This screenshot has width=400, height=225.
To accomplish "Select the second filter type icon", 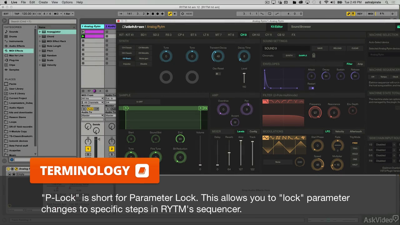I will point(272,102).
